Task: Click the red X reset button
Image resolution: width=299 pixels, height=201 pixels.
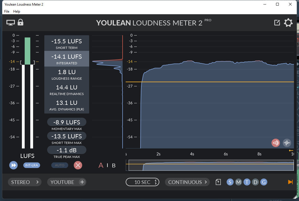Action: [x=78, y=165]
